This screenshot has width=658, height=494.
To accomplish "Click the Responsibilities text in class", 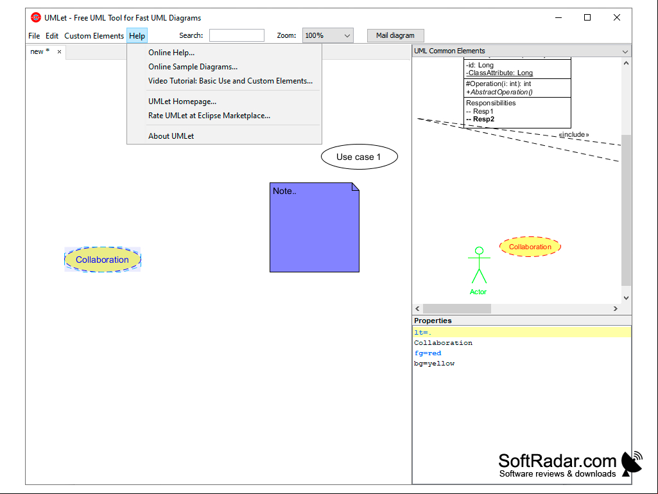I will point(490,103).
